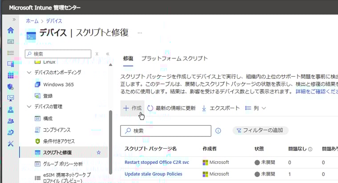
Task: Collapse デバイスの管理 section
Action: (x=29, y=106)
